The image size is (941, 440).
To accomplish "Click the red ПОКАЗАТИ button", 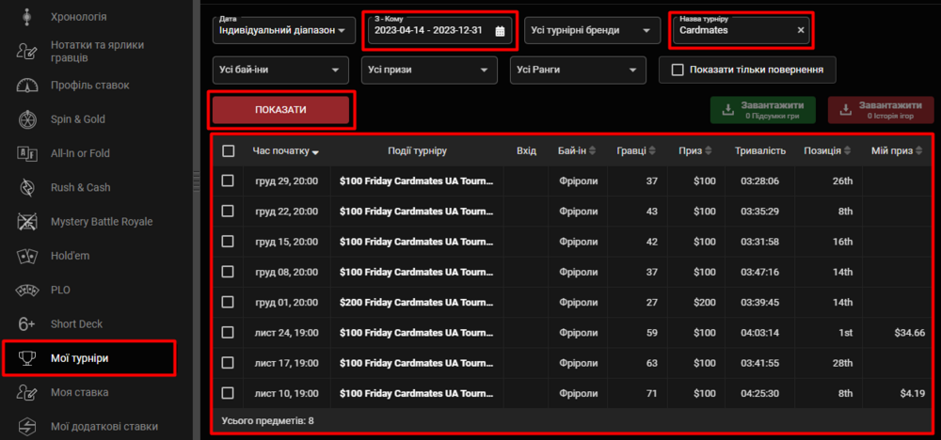I will 280,110.
